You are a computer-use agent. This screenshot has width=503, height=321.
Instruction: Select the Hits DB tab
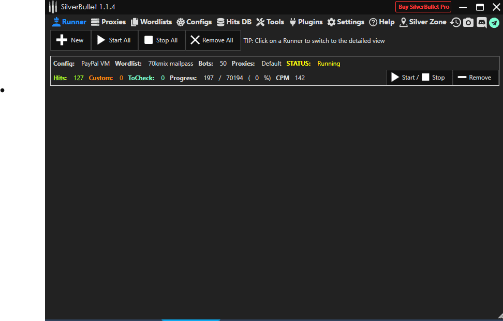point(234,22)
